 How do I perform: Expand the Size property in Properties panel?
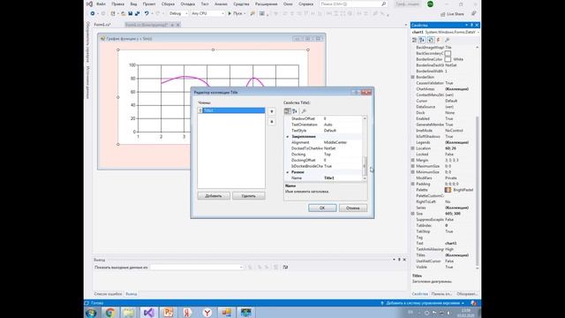[413, 214]
